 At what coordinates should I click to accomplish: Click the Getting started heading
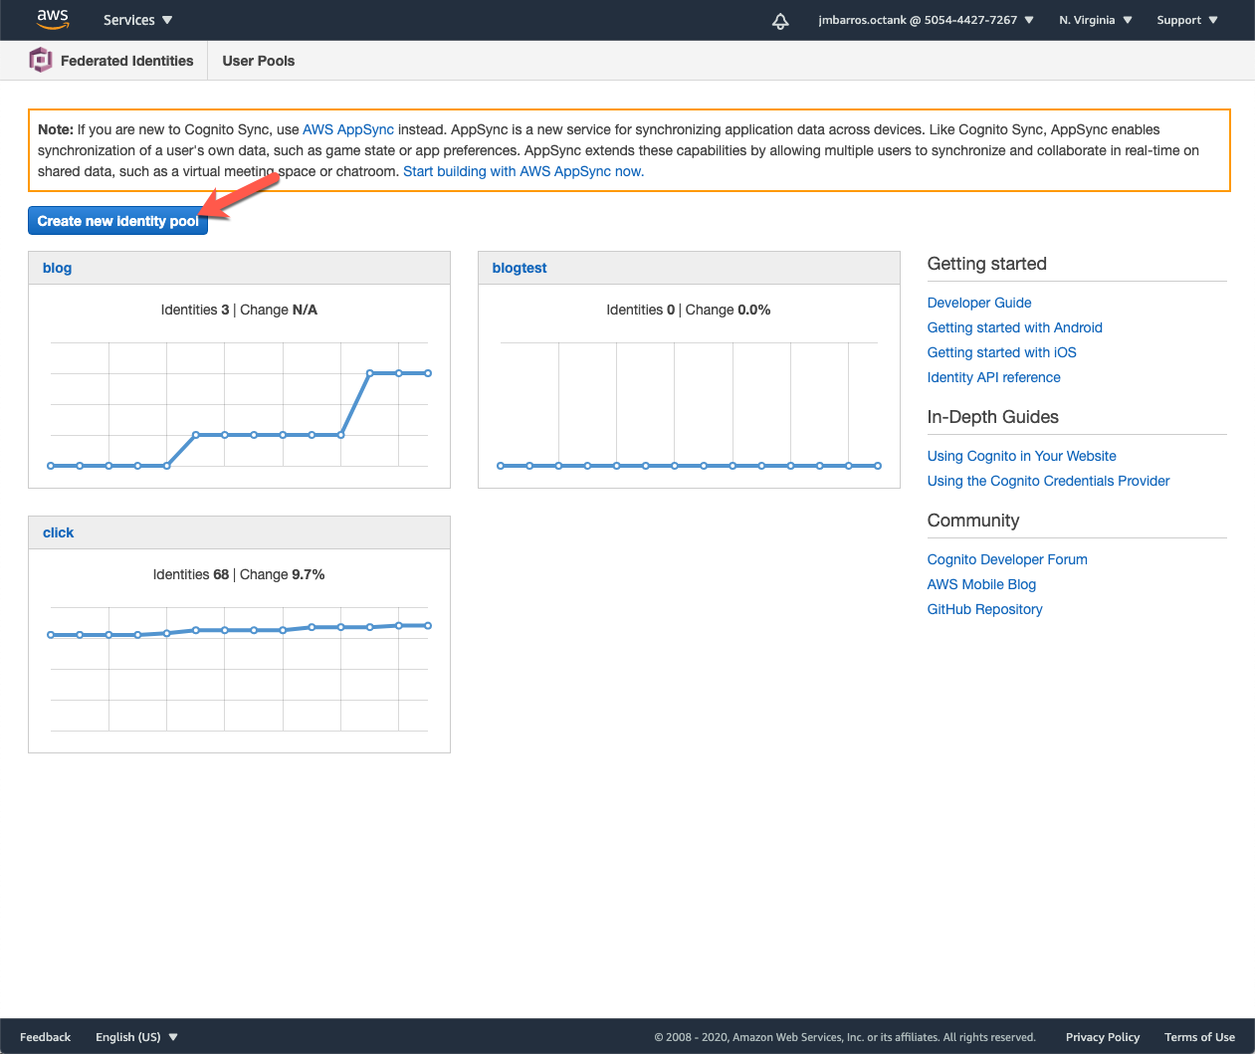tap(987, 264)
